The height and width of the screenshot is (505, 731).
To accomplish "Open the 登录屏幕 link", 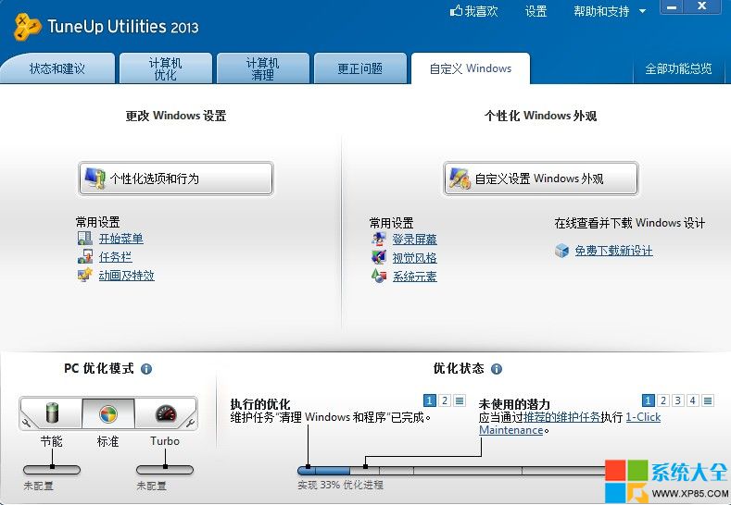I will (415, 240).
